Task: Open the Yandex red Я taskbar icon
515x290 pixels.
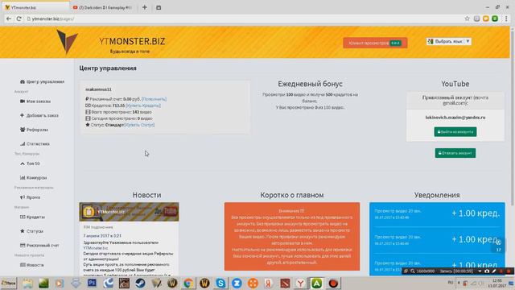Action: pos(269,283)
